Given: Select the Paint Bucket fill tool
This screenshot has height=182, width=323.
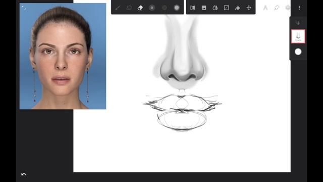Looking at the screenshot, I should pos(238,8).
